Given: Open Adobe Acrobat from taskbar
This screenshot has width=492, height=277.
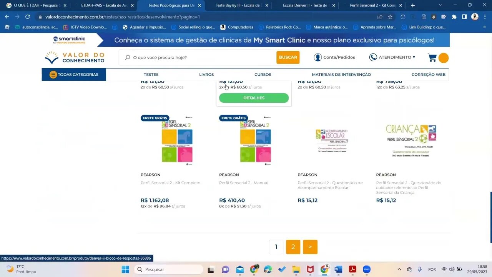Looking at the screenshot, I should (352, 269).
